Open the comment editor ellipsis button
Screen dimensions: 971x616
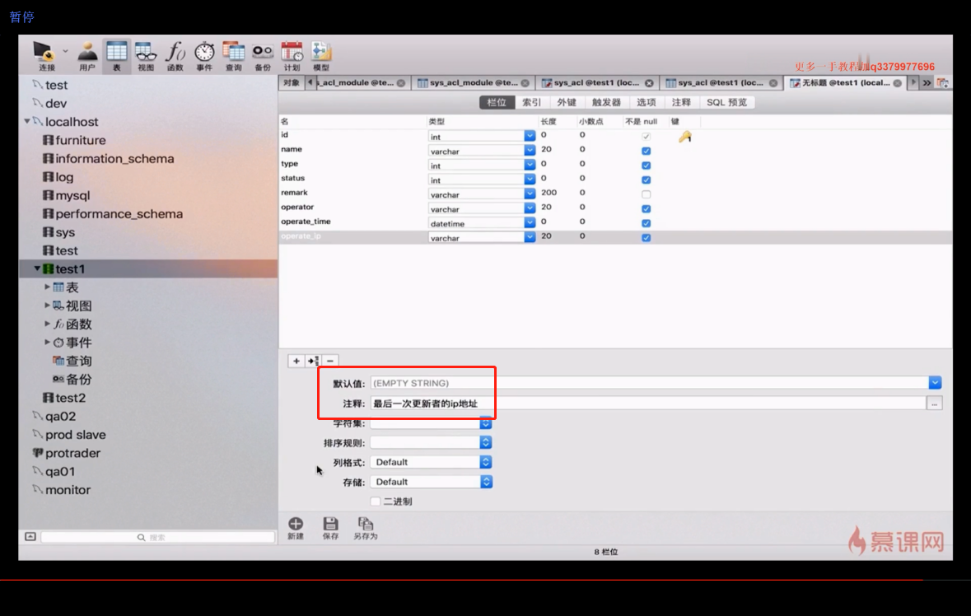click(935, 404)
